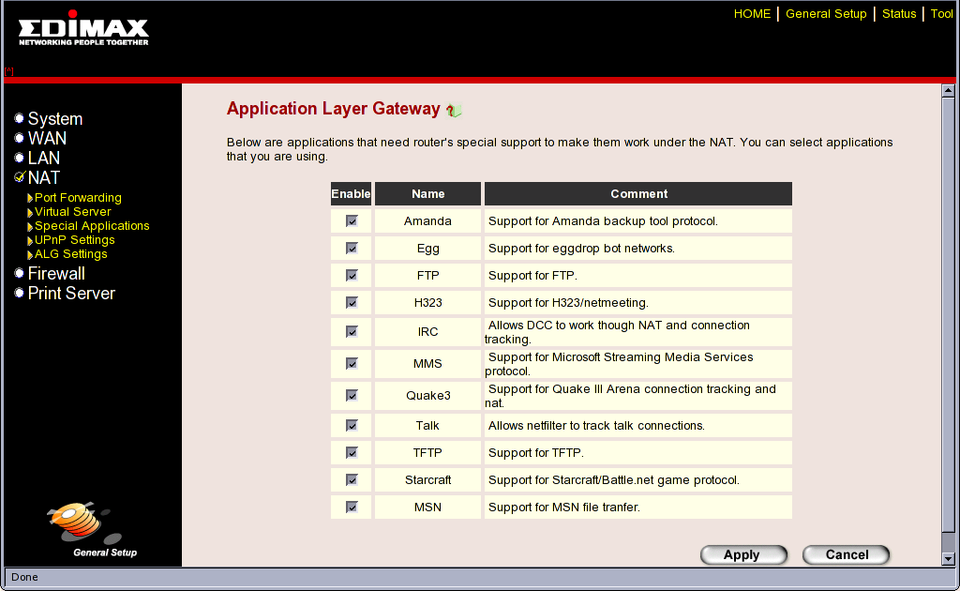Image resolution: width=960 pixels, height=591 pixels.
Task: Disable the FTP application checkbox
Action: (352, 276)
